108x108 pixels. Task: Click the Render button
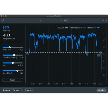pos(101,90)
